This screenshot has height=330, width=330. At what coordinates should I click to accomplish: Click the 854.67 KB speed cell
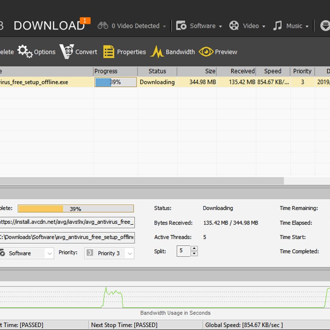[273, 82]
